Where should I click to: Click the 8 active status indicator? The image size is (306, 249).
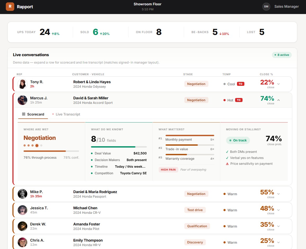(x=282, y=55)
